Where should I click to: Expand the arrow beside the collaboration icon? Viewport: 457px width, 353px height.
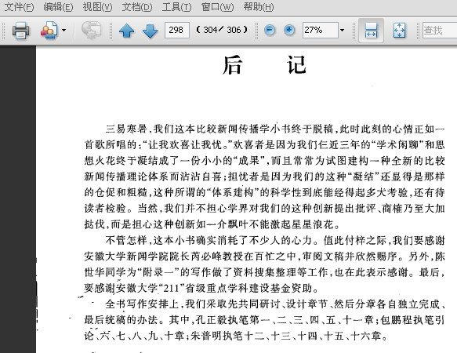pos(63,30)
